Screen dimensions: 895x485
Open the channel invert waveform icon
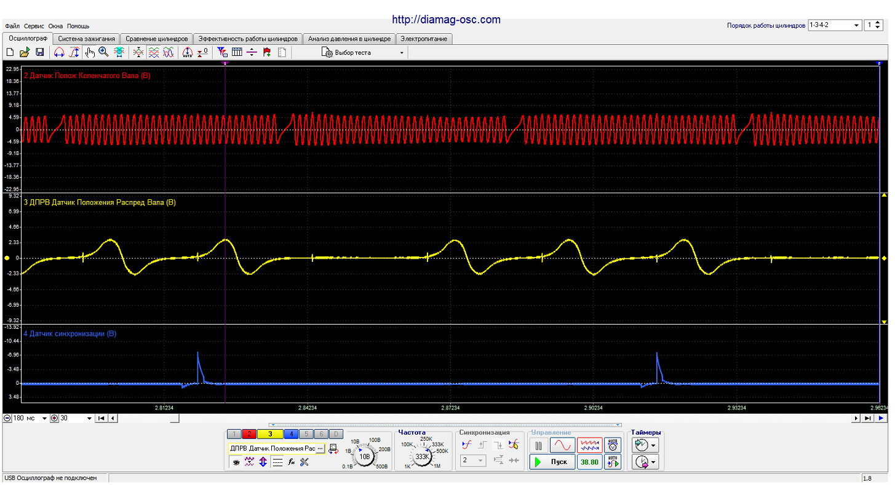[x=249, y=462]
